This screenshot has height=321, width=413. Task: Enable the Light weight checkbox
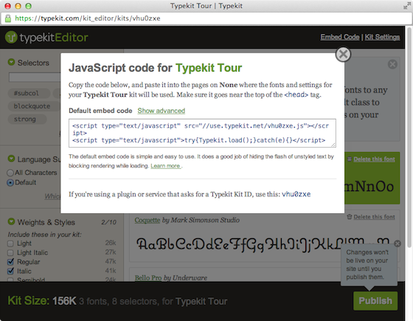(10, 244)
